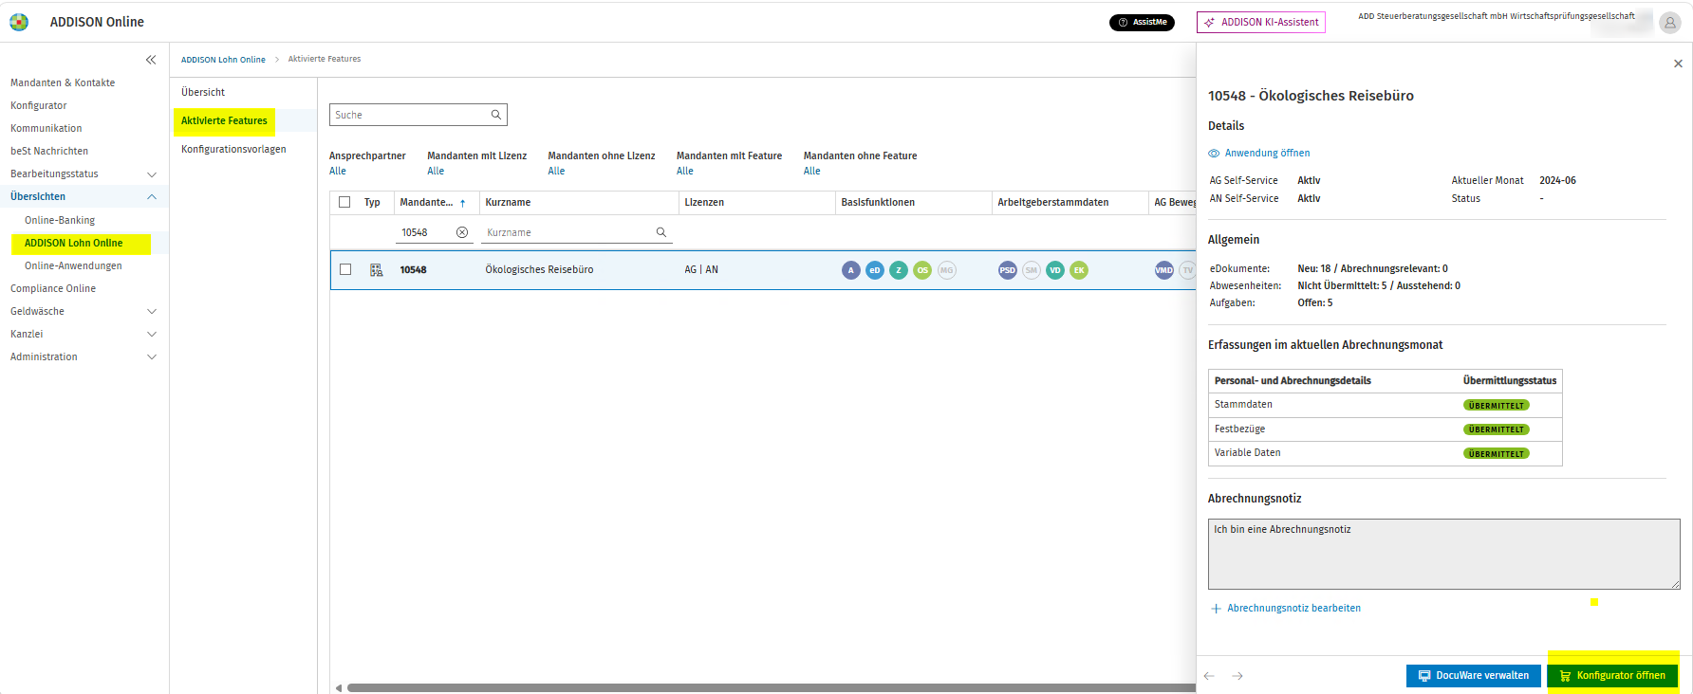This screenshot has width=1693, height=694.
Task: Click the DocuWare verwalten button
Action: (1474, 676)
